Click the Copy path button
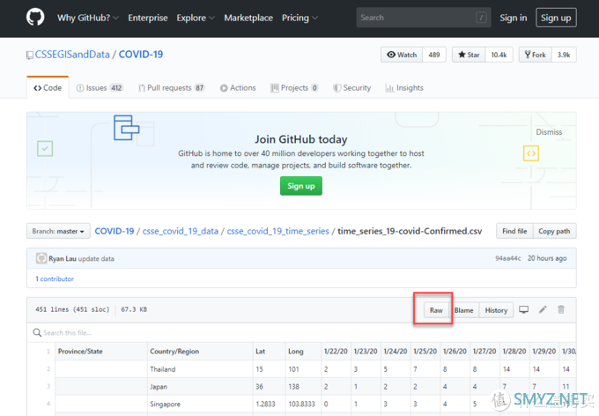Screen dimensions: 599x416 click(554, 231)
